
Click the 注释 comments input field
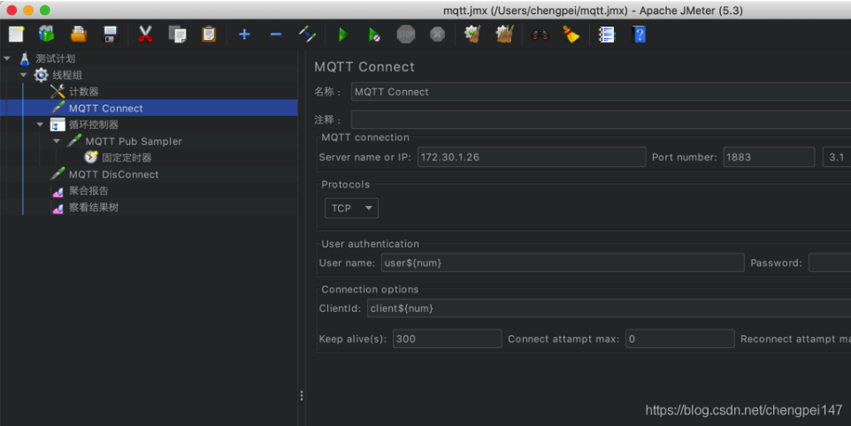tap(601, 119)
